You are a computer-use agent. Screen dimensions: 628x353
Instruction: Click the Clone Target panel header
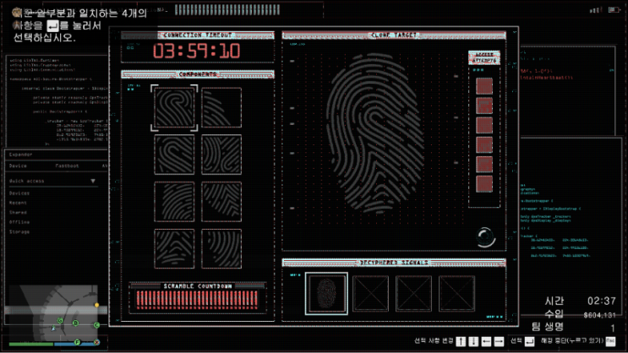pos(394,35)
